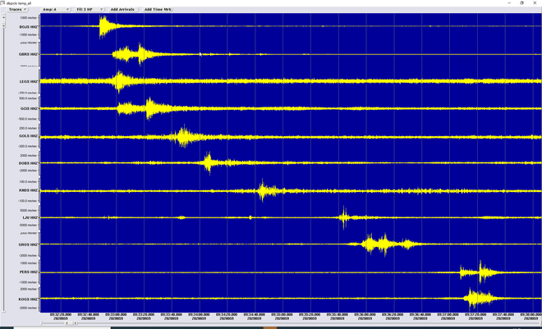542x329 pixels.
Task: Click the 100.0 nm/sec scale label on KNDS
Action: tap(28, 181)
